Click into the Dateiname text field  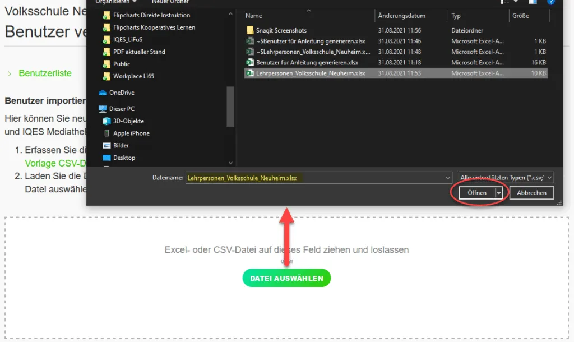(x=314, y=178)
